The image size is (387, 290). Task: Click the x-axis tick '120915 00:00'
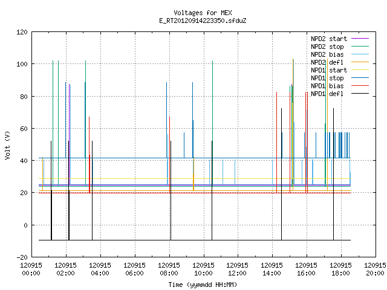click(x=31, y=269)
